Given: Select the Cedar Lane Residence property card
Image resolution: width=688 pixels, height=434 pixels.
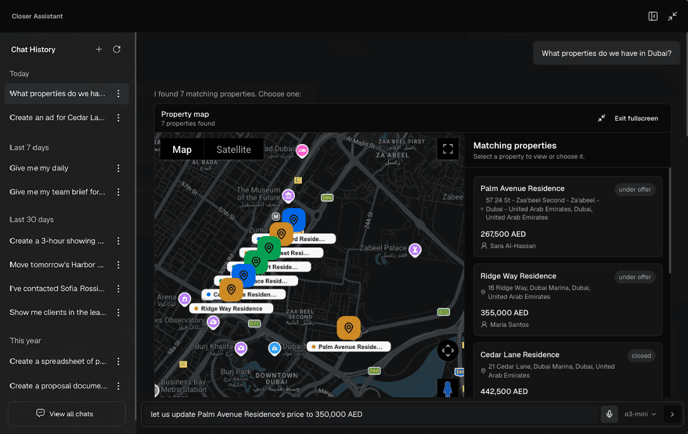Looking at the screenshot, I should 568,370.
